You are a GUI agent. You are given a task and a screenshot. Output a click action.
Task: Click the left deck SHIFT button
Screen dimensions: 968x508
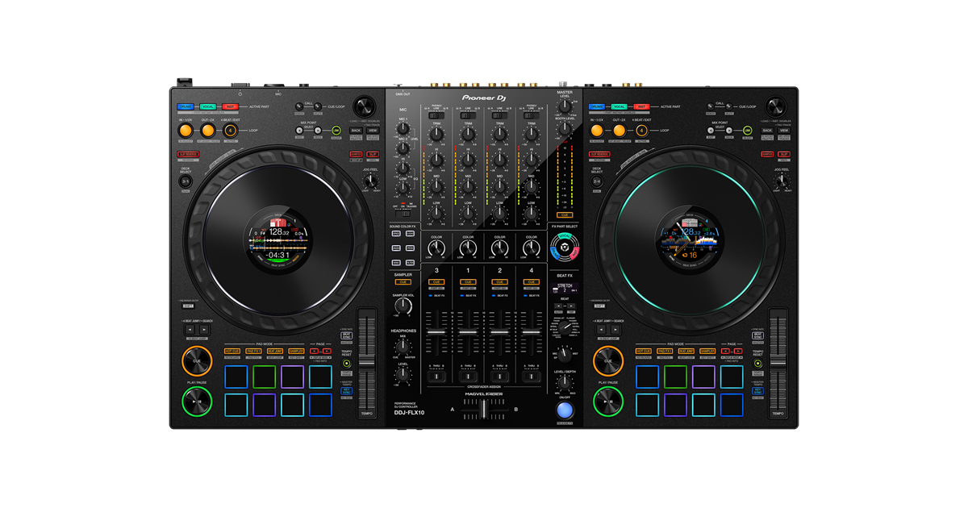click(188, 306)
